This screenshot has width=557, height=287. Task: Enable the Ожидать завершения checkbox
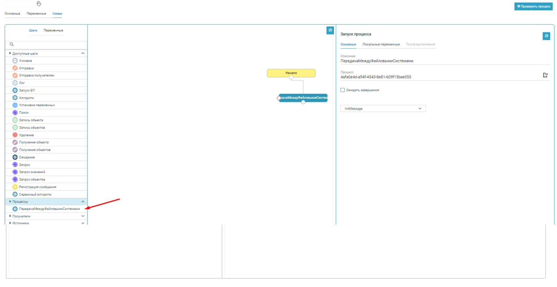pyautogui.click(x=342, y=90)
